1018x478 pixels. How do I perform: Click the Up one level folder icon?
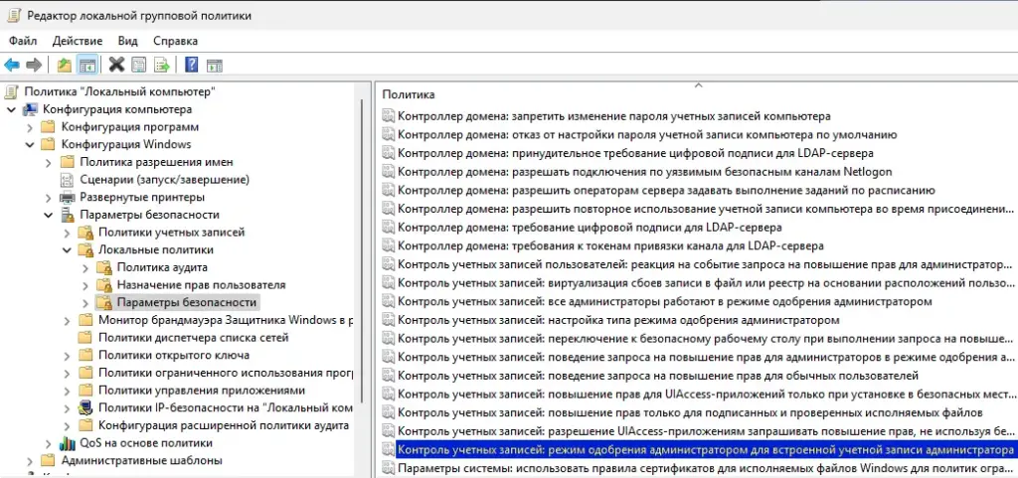pyautogui.click(x=64, y=66)
